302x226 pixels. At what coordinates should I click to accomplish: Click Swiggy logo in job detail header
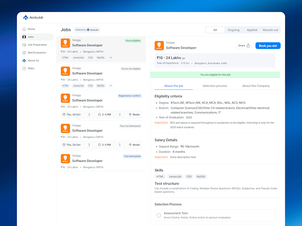(x=159, y=46)
